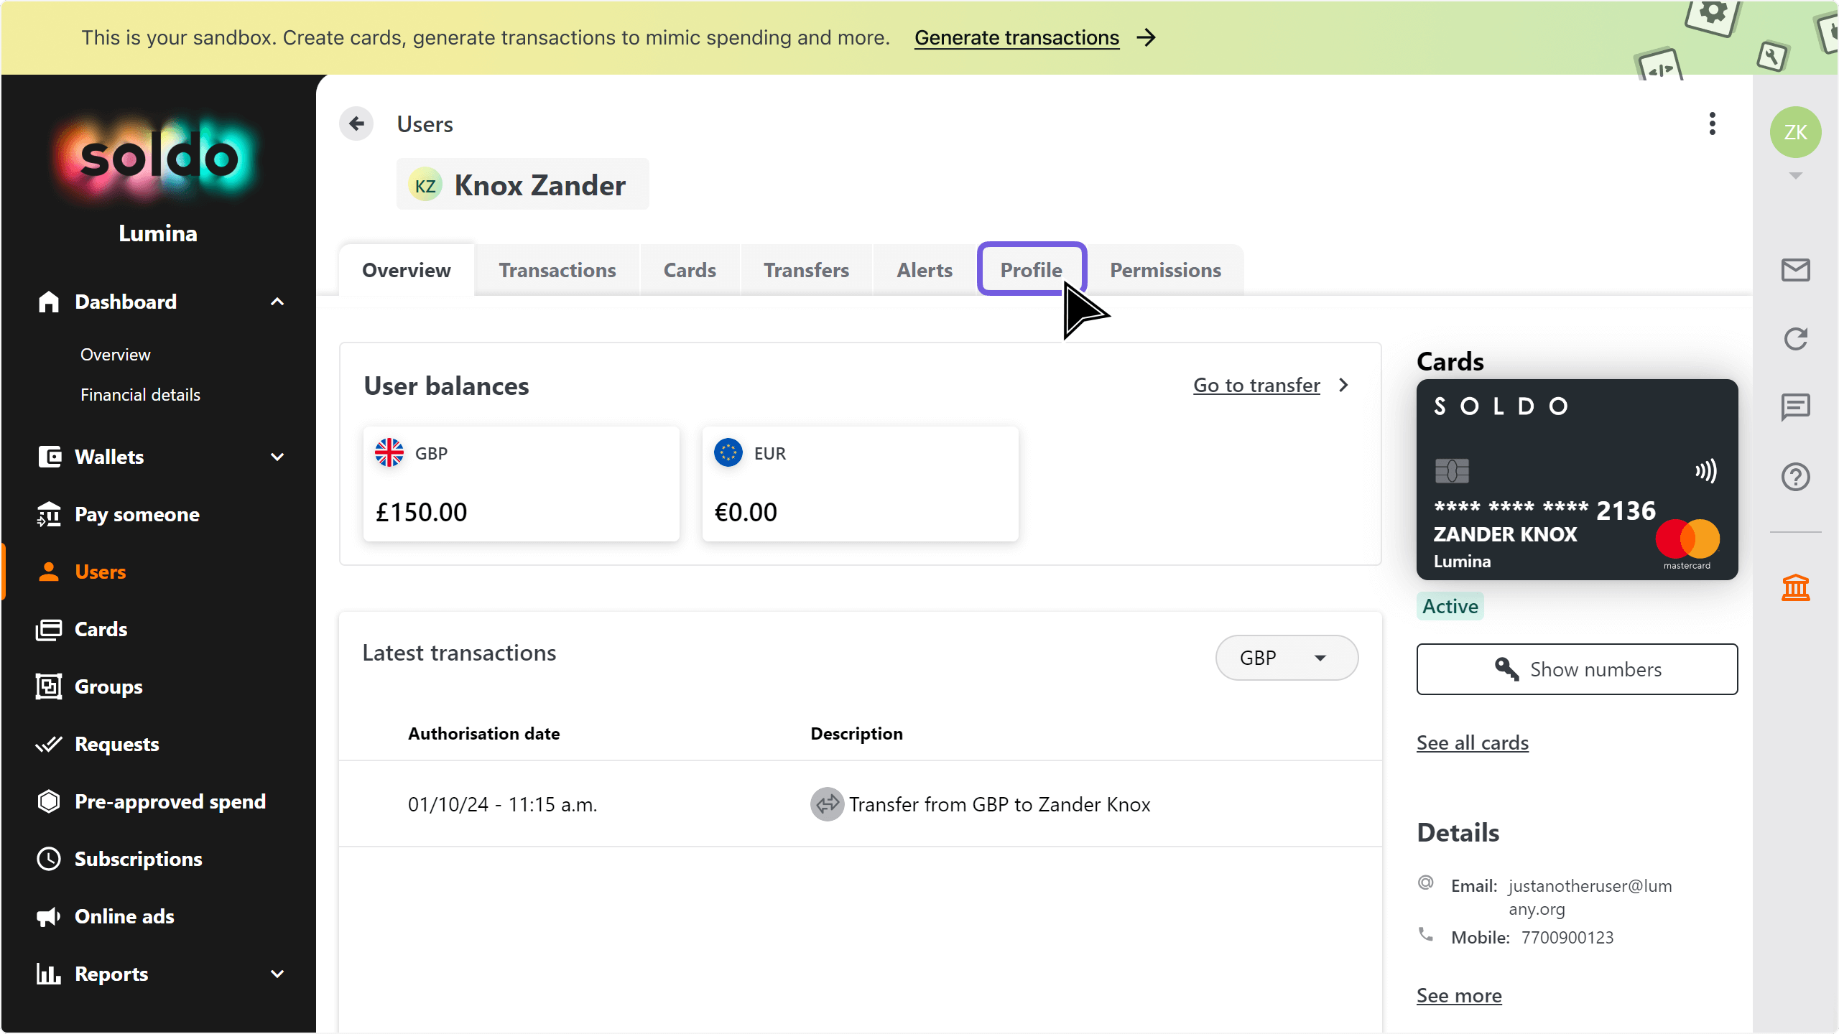Switch to the Permissions tab

pos(1165,270)
